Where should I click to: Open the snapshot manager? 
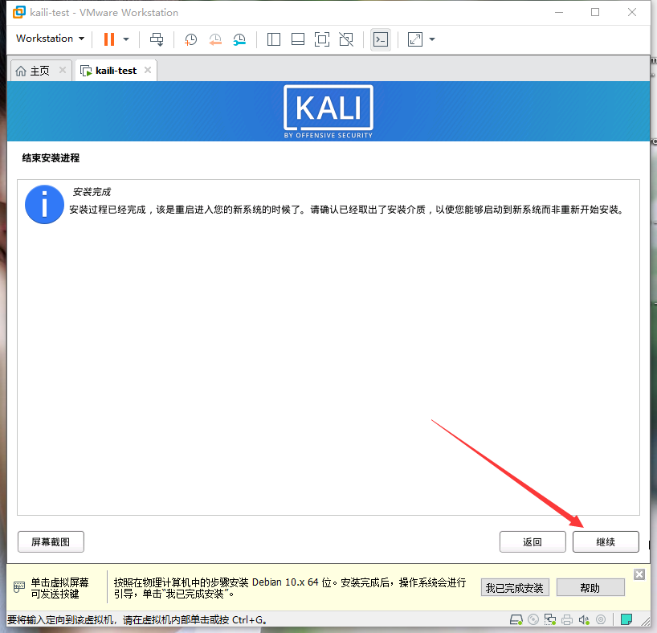(x=239, y=39)
